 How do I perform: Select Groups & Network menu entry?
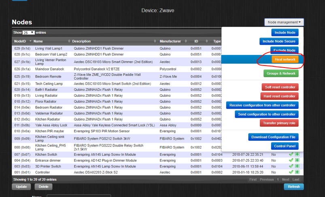[281, 74]
